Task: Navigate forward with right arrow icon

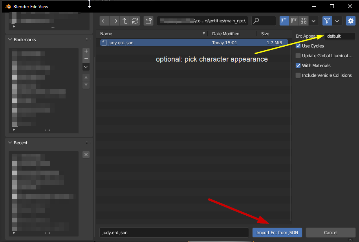Action: point(114,21)
